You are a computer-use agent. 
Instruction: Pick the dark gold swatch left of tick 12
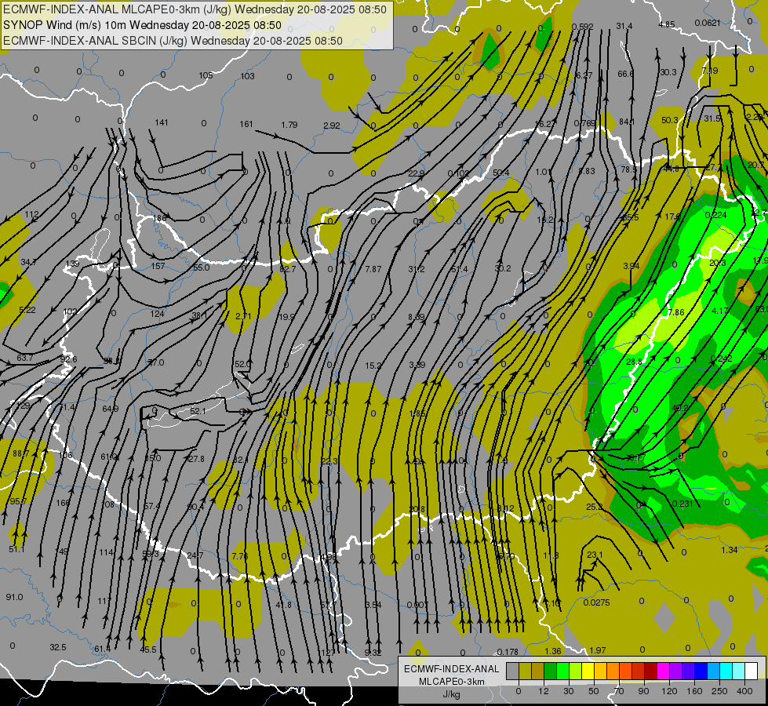point(538,671)
